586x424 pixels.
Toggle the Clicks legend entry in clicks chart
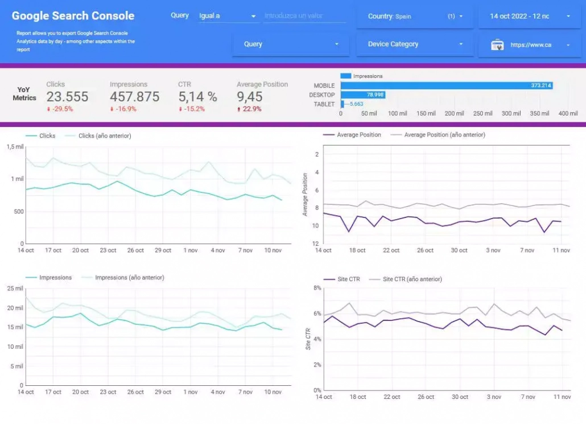(40, 135)
